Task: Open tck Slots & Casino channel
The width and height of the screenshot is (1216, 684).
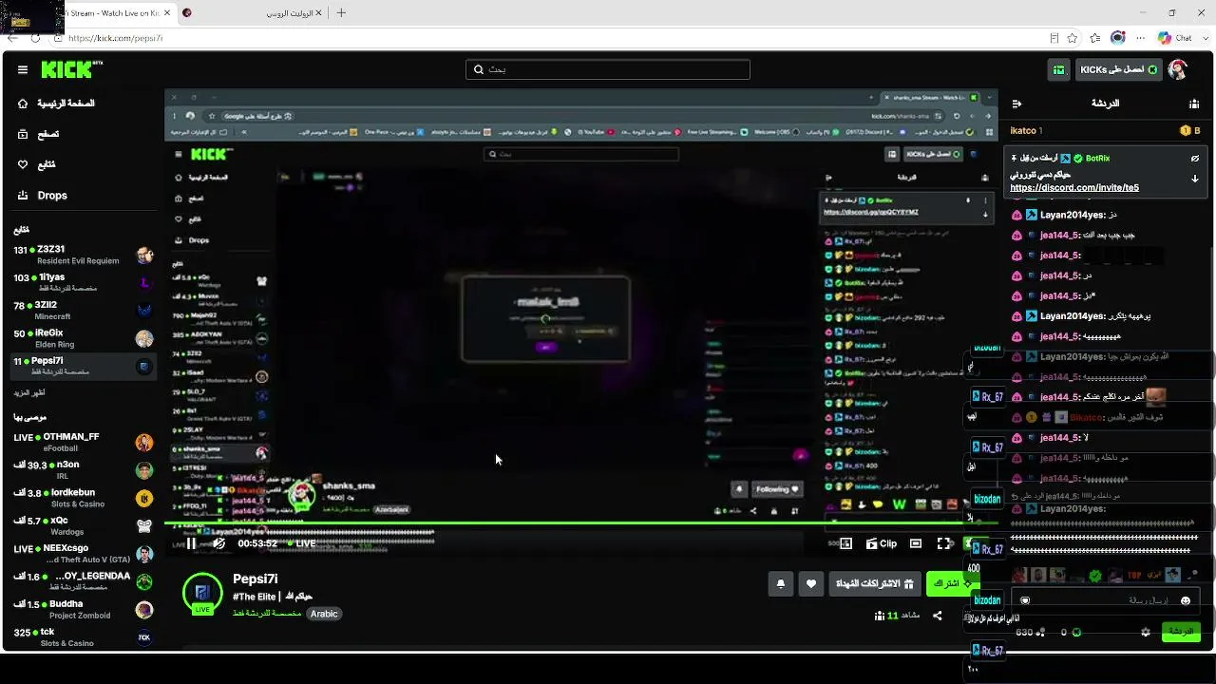Action: (x=84, y=636)
